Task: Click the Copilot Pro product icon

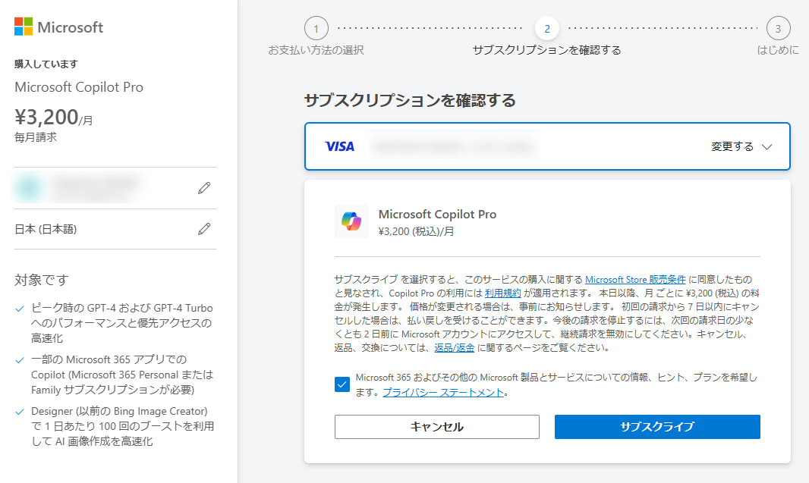Action: point(351,222)
